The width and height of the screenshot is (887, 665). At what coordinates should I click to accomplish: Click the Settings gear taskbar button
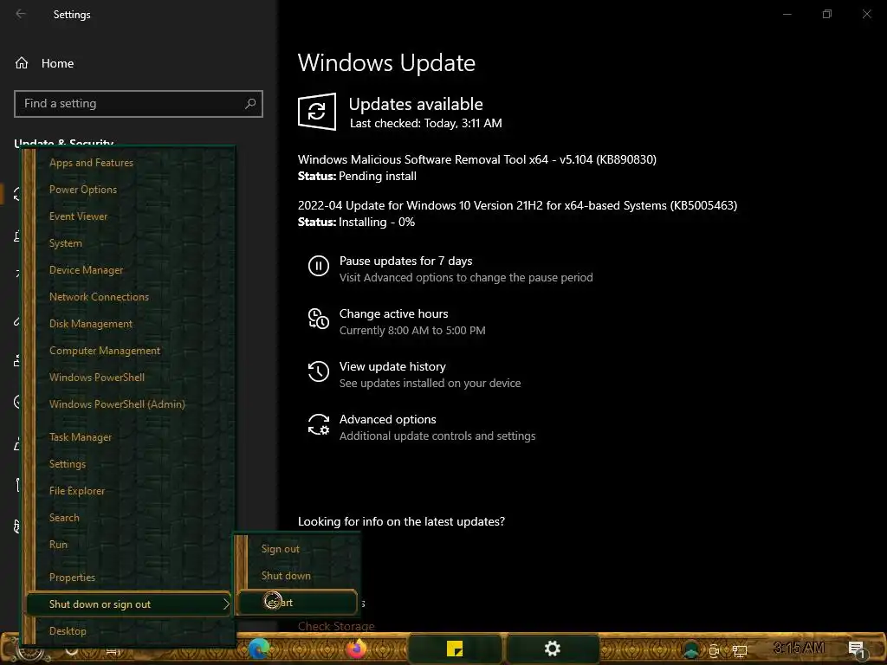[x=552, y=649]
